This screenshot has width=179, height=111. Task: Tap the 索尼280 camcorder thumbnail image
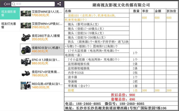[x=25, y=37]
